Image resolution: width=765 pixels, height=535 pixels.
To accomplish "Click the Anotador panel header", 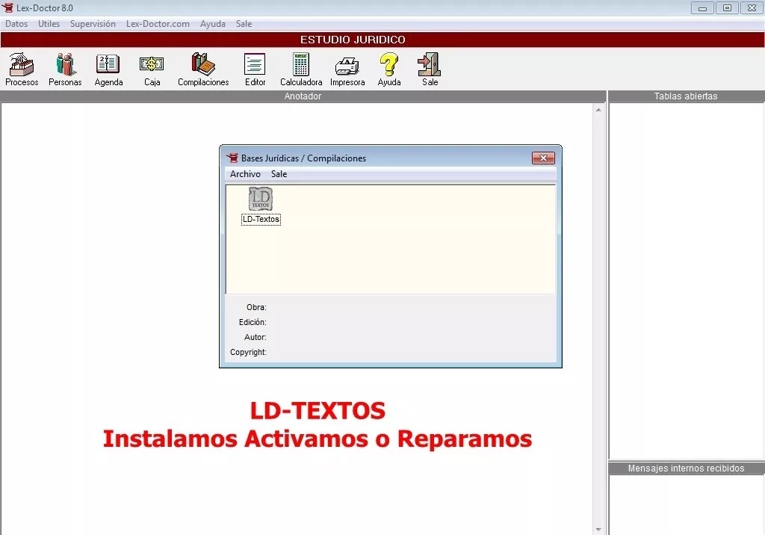I will [303, 96].
